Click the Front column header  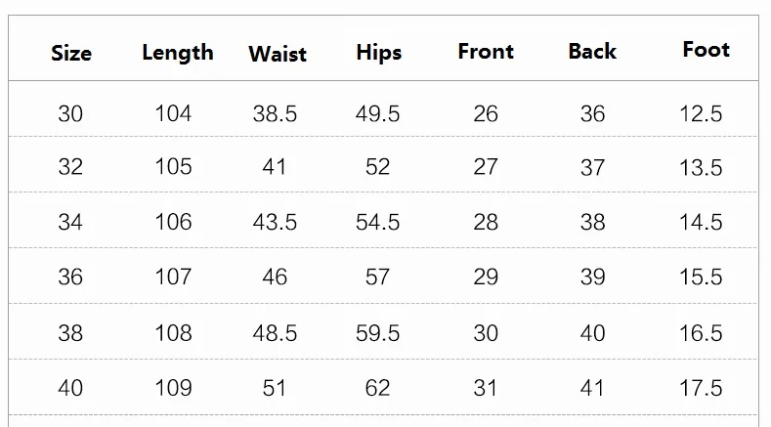pos(486,52)
